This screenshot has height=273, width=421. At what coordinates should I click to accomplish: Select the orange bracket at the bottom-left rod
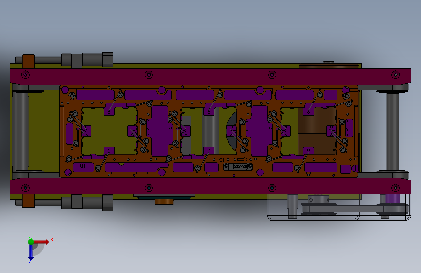[x=29, y=201]
